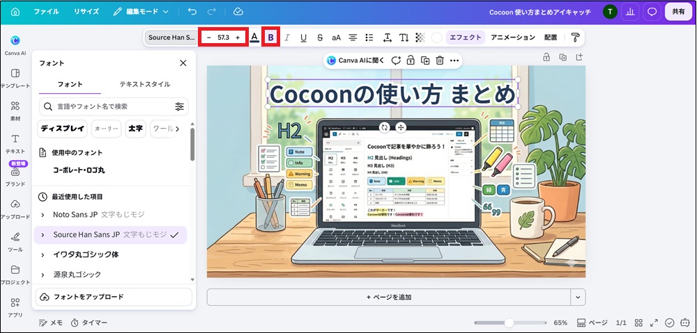Open リサイズ menu
Image resolution: width=697 pixels, height=333 pixels.
[x=86, y=12]
